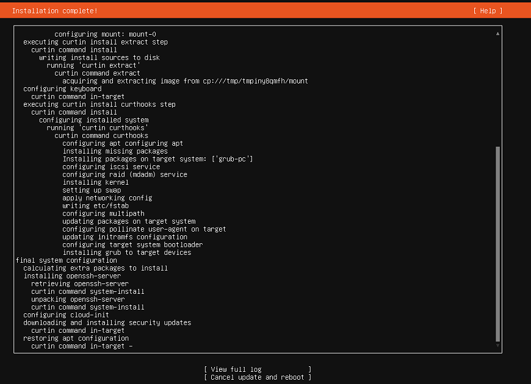Click 'downloading and installing security updates' line

click(x=107, y=322)
